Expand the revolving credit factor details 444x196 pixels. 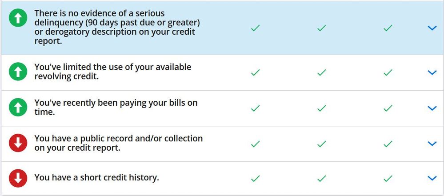[x=432, y=72]
